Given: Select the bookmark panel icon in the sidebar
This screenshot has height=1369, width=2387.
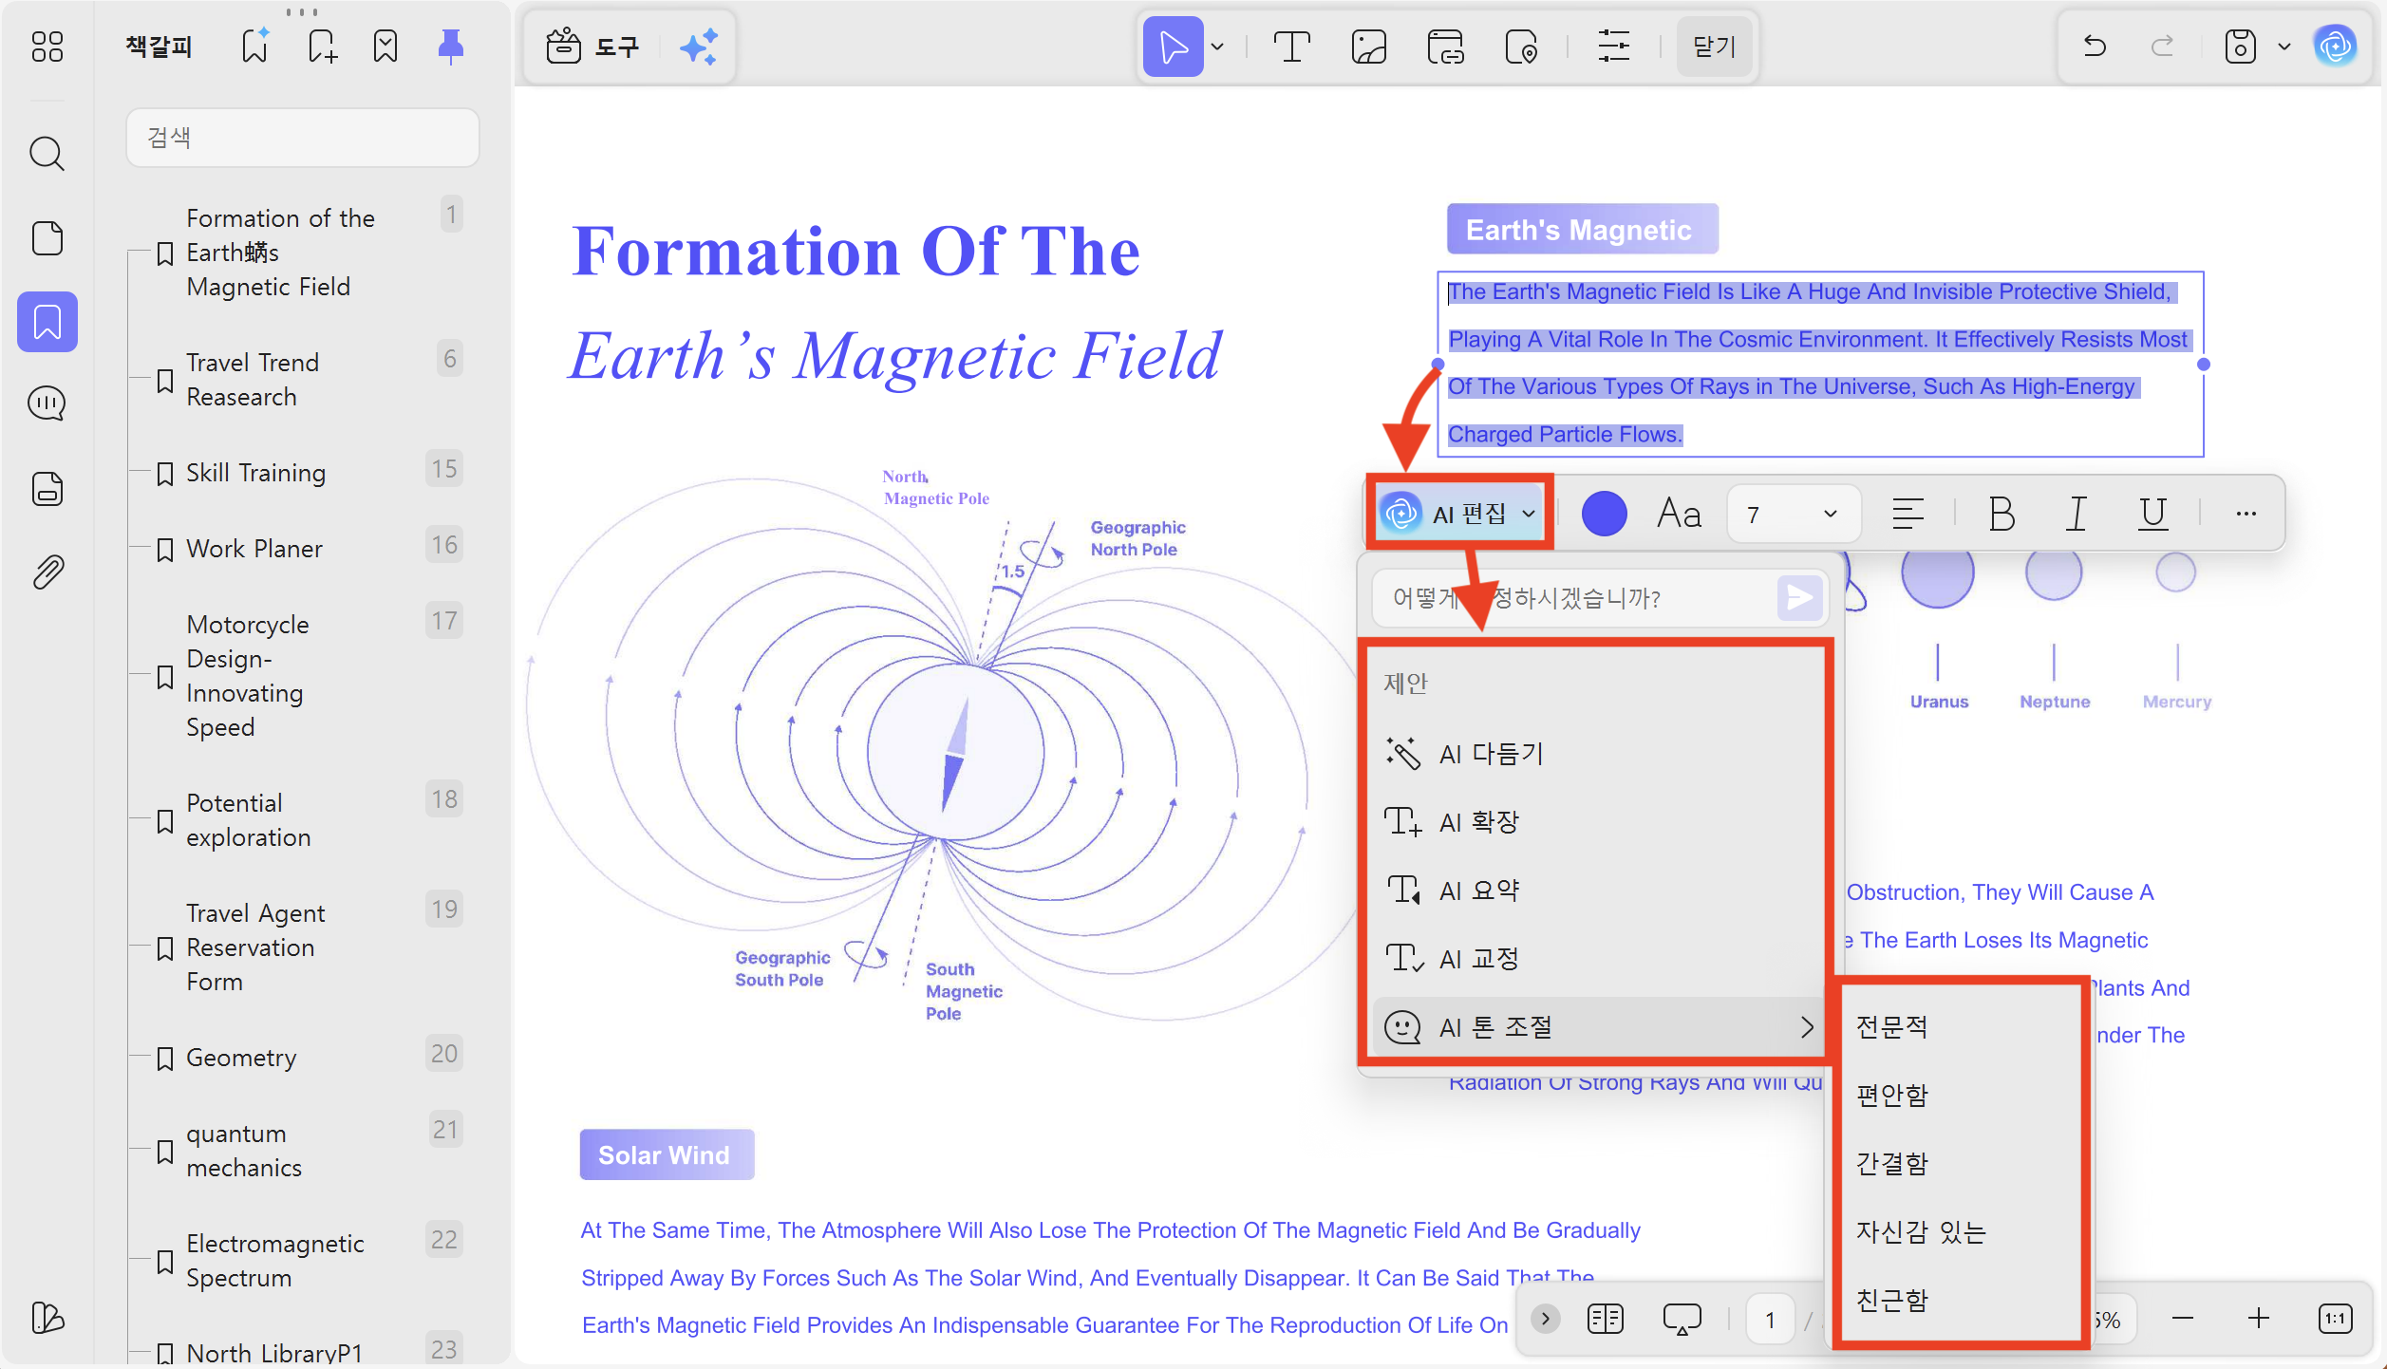Looking at the screenshot, I should coord(47,322).
